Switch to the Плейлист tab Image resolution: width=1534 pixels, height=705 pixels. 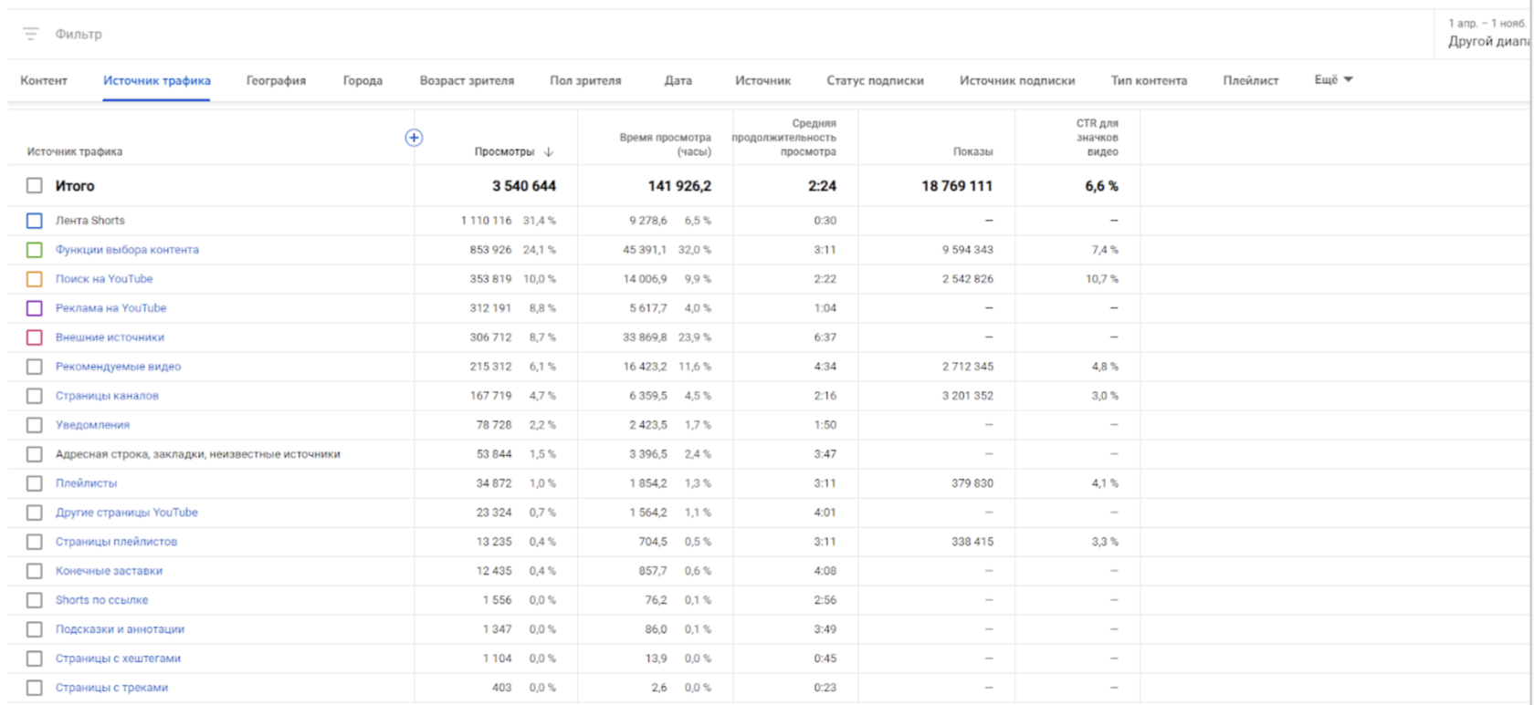[1251, 80]
